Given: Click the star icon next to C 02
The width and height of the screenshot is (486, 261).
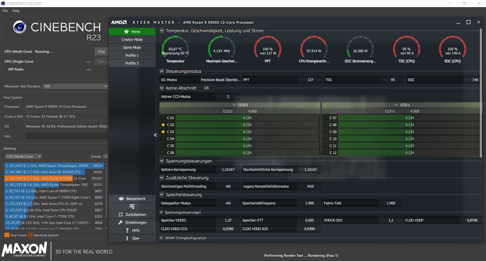Looking at the screenshot, I should click(x=163, y=125).
